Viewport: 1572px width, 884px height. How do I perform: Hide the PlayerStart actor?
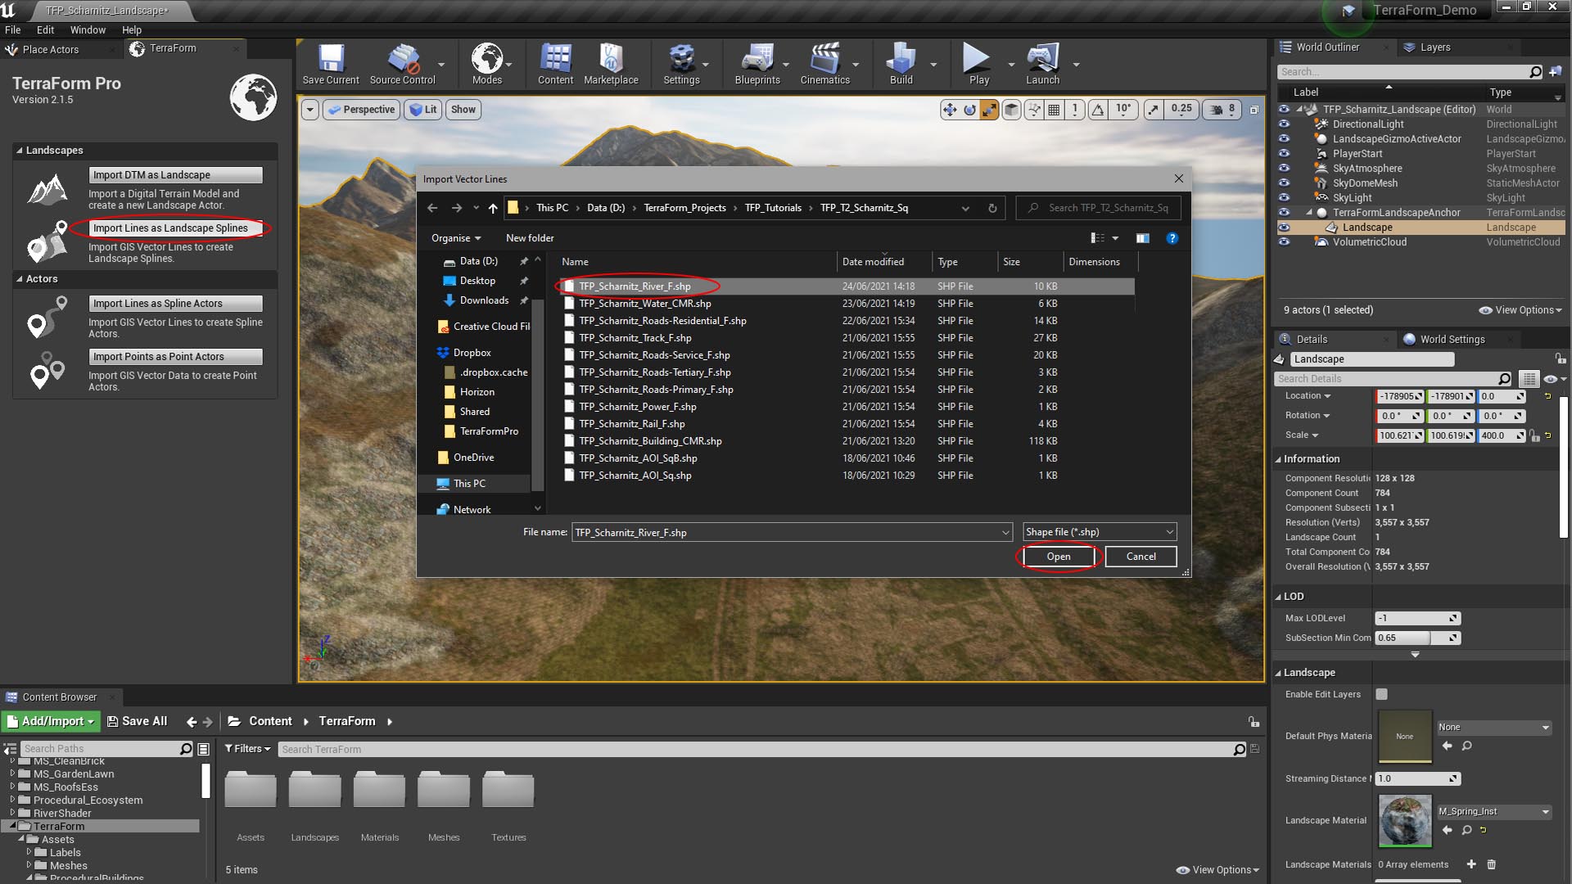pyautogui.click(x=1284, y=154)
